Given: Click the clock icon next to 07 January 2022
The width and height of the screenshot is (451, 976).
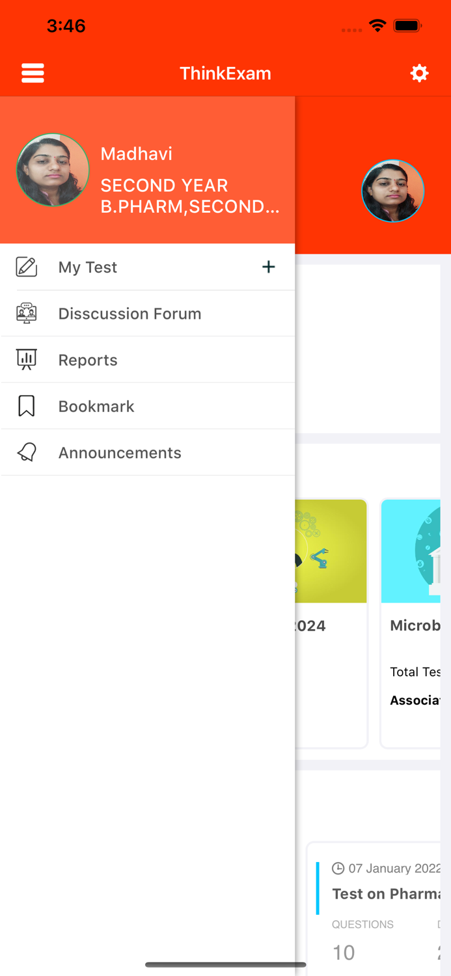Looking at the screenshot, I should (x=338, y=868).
